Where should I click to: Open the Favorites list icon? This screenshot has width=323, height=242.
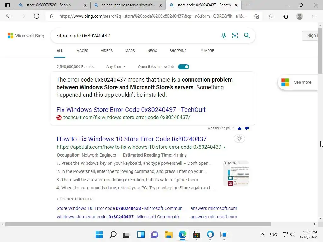click(x=271, y=16)
